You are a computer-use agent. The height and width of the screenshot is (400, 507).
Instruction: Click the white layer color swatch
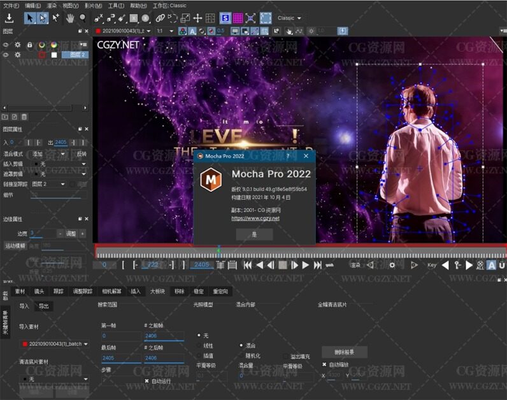(x=54, y=55)
